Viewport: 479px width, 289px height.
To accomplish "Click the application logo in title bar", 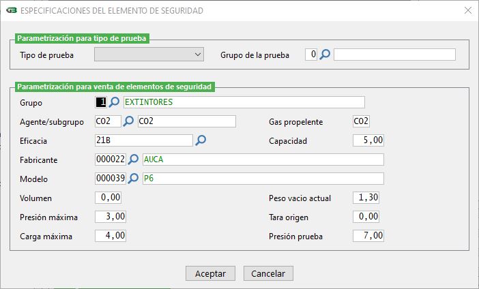I will coord(12,11).
